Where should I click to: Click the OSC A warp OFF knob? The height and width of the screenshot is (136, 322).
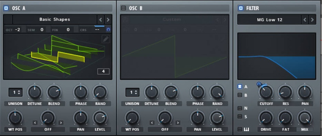point(48,118)
